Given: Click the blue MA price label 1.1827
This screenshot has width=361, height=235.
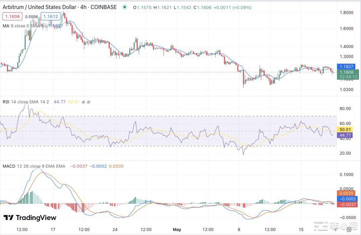Looking at the screenshot, I should pos(346,66).
